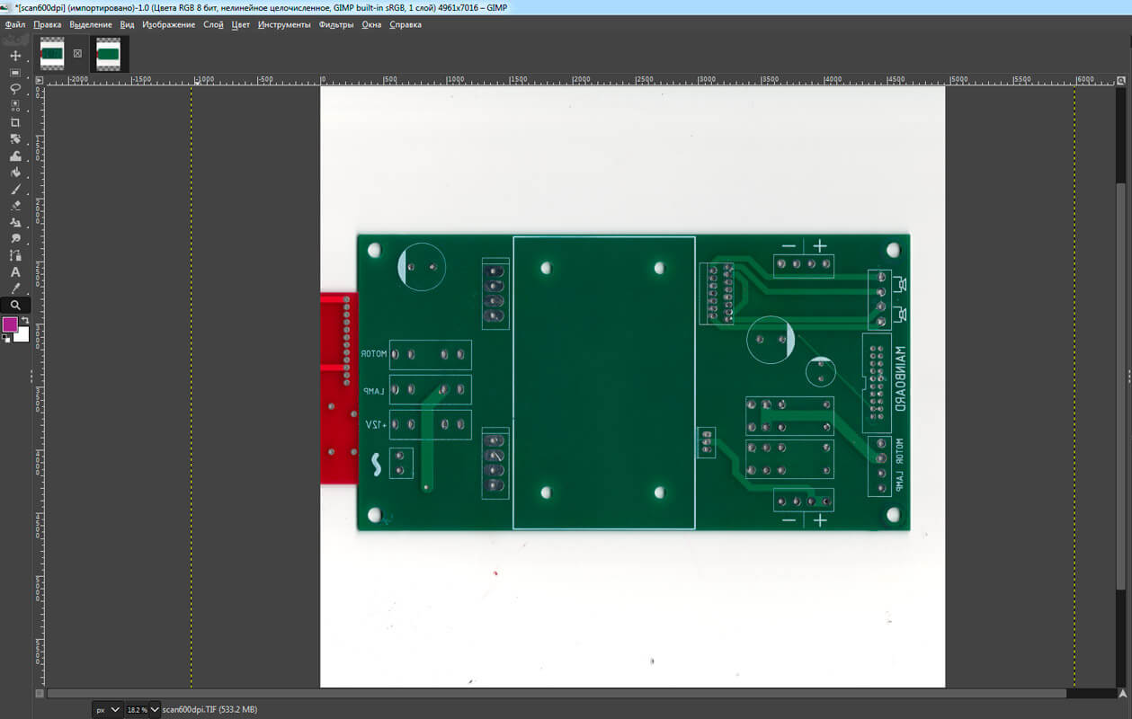Select the Paintbrush tool
Viewport: 1132px width, 719px height.
[x=15, y=190]
